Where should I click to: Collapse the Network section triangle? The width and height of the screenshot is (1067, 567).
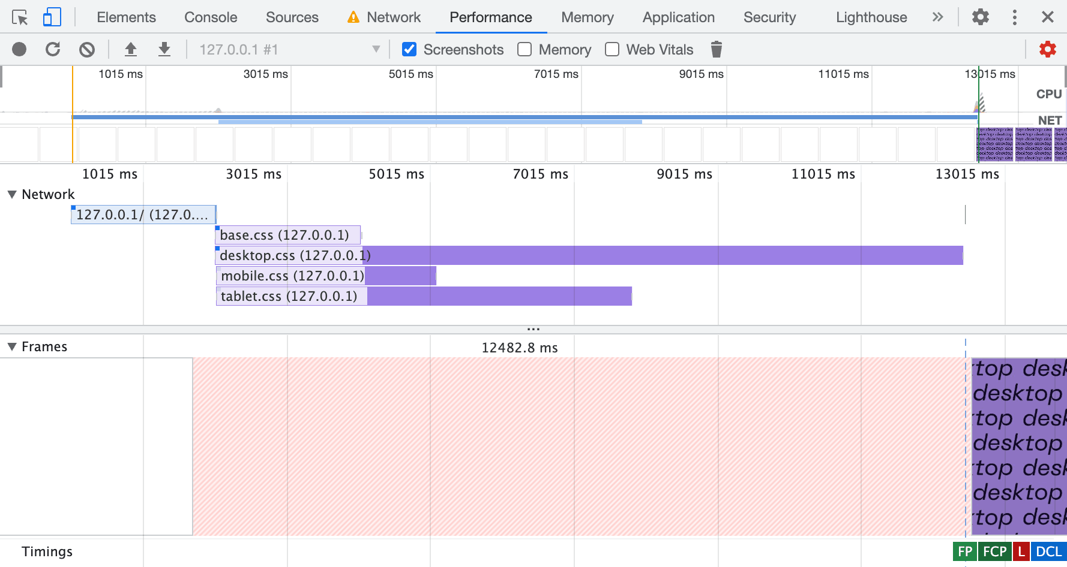12,194
